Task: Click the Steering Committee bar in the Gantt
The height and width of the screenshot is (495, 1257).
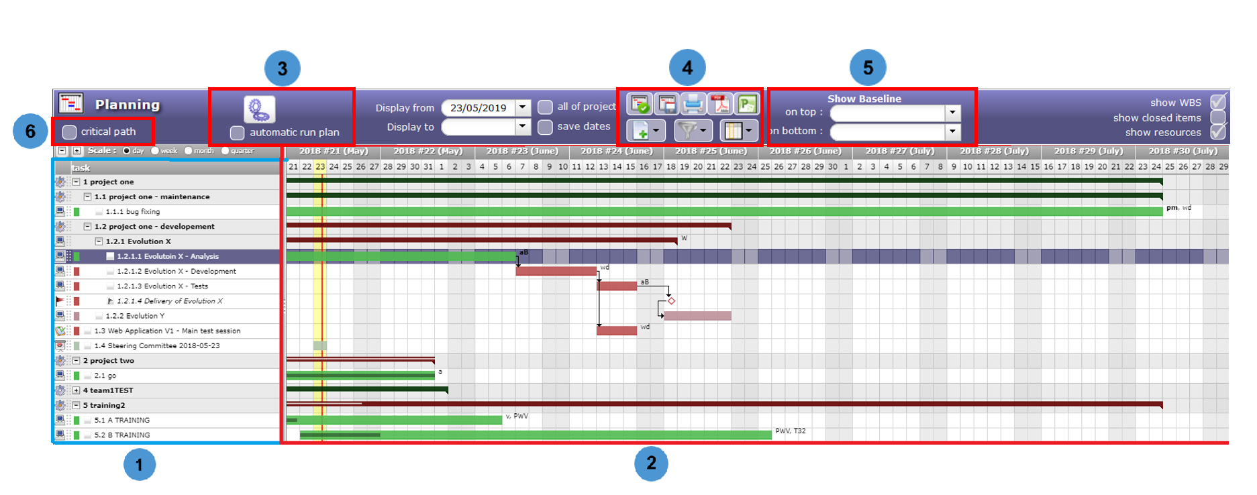Action: [320, 345]
